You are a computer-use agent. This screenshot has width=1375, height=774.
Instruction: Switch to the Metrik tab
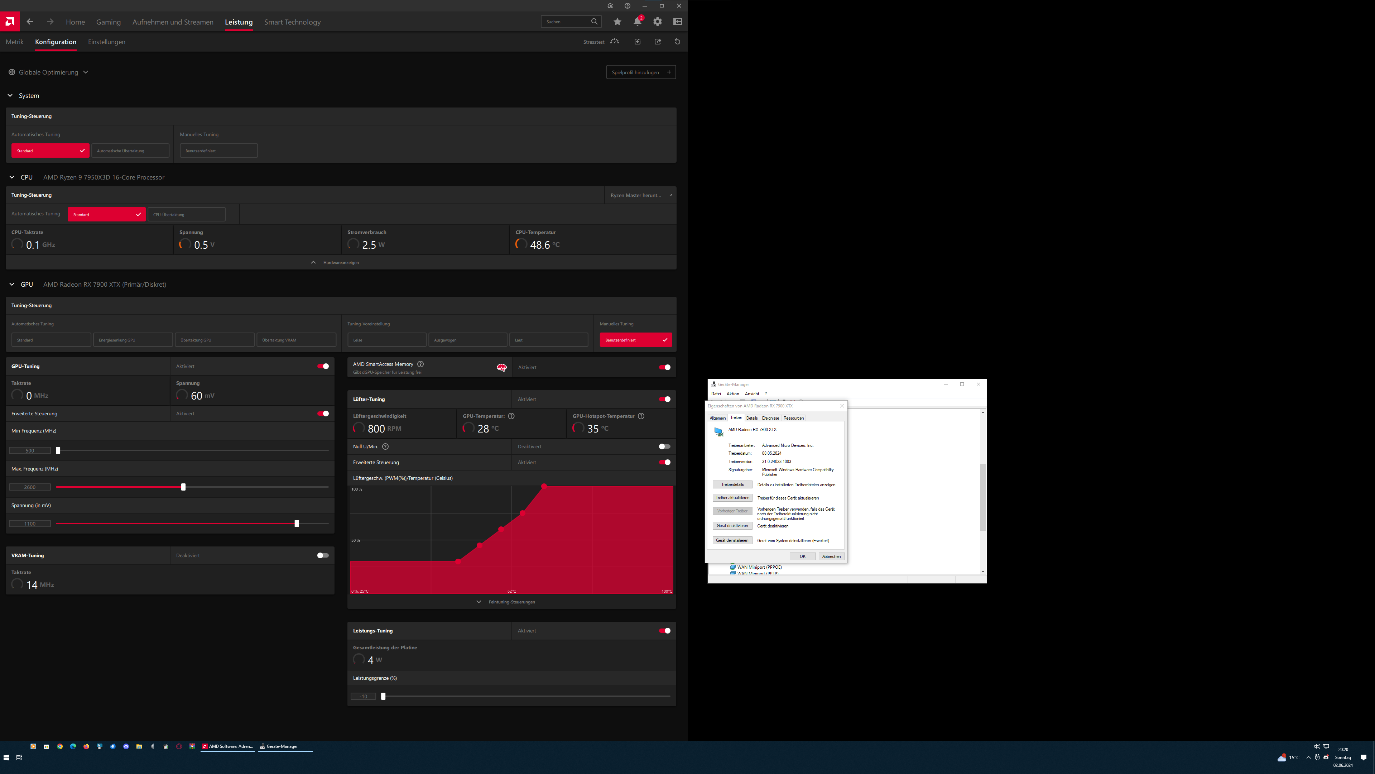tap(14, 42)
